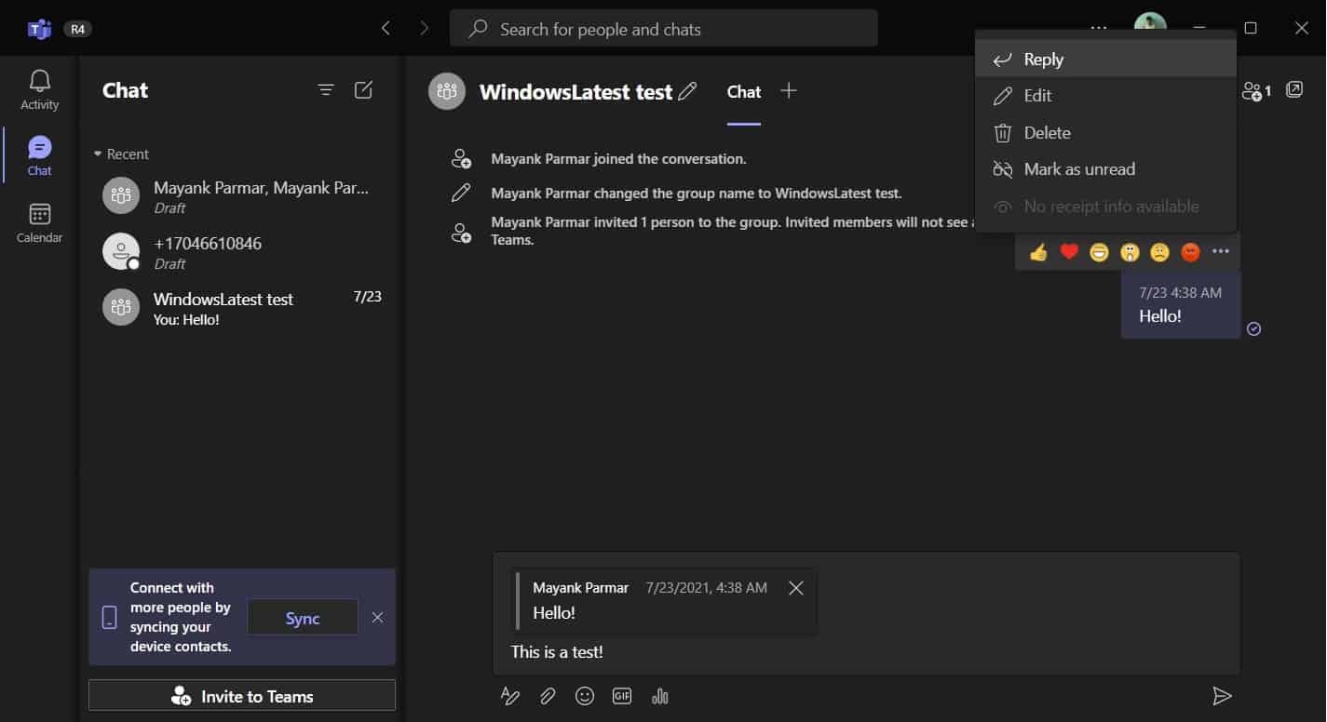The height and width of the screenshot is (722, 1327).
Task: React to the message with thumbs up
Action: pos(1038,251)
